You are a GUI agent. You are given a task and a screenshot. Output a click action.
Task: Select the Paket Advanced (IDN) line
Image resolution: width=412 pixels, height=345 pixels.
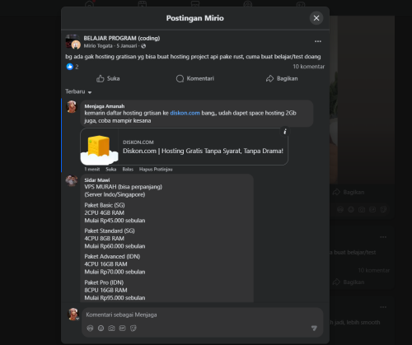(x=112, y=257)
